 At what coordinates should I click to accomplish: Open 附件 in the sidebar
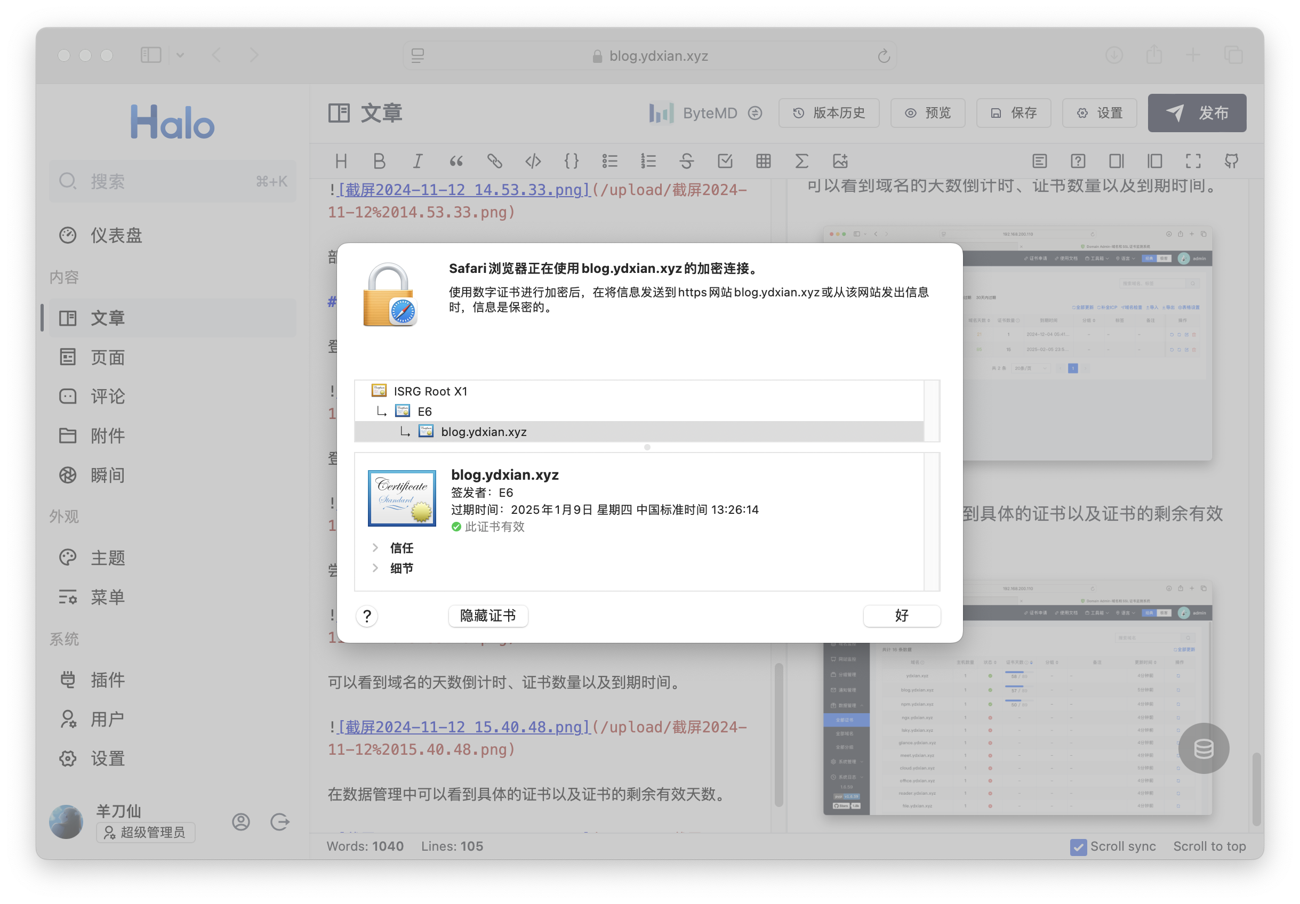pos(172,436)
